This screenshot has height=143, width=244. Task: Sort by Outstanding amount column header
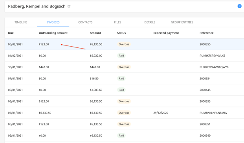click(53, 33)
